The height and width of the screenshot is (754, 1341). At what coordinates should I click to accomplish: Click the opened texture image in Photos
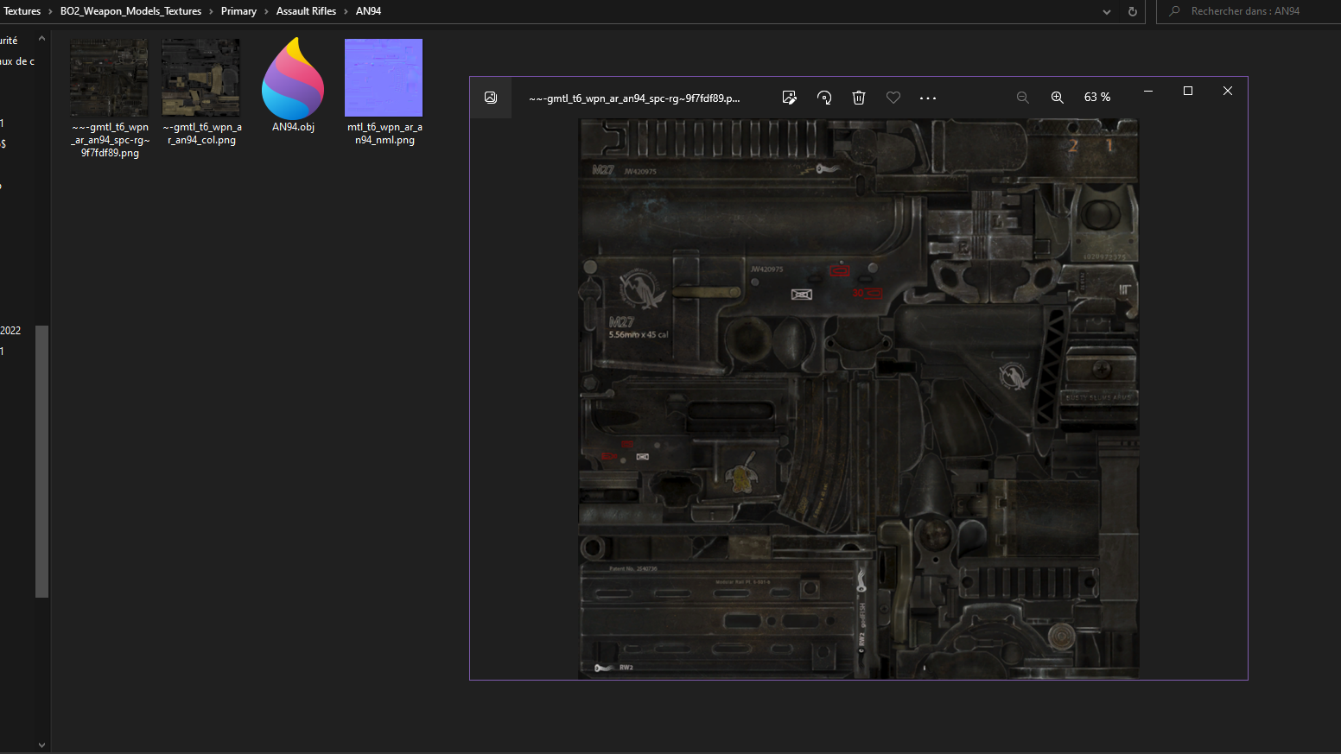tap(859, 399)
